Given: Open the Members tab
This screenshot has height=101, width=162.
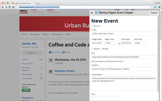Looking at the screenshot, I should tap(35, 34).
